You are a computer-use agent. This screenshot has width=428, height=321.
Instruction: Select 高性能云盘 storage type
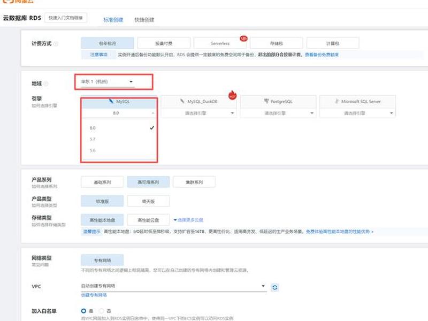pyautogui.click(x=148, y=220)
